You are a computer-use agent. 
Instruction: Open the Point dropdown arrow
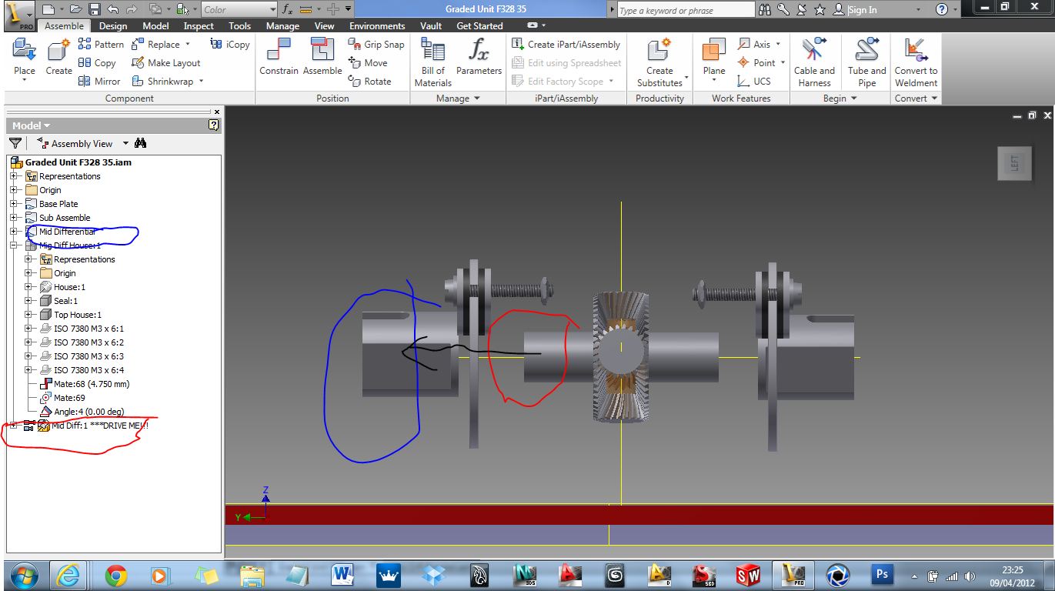783,63
